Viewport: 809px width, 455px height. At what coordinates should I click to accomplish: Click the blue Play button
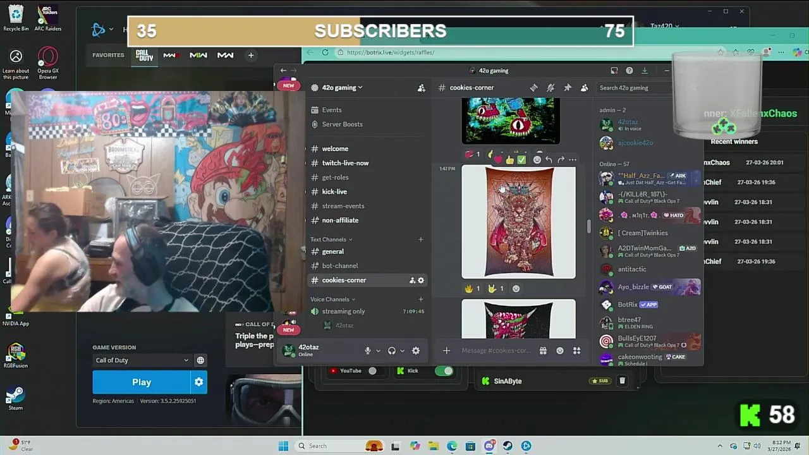pyautogui.click(x=142, y=382)
